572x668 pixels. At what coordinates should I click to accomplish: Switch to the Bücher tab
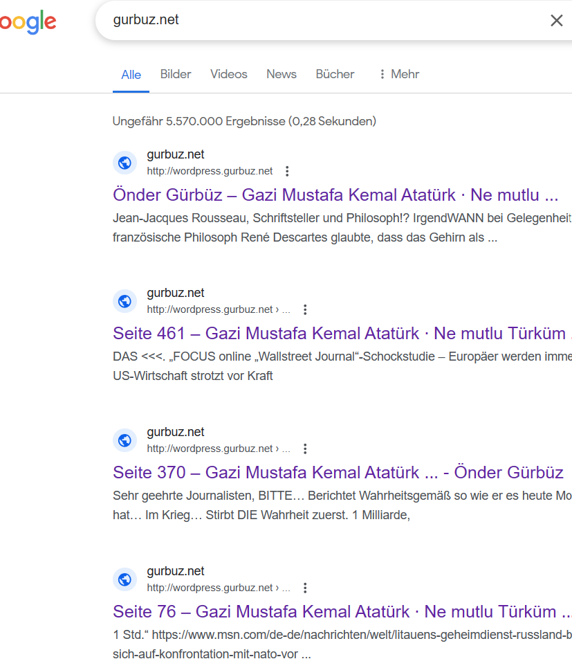pyautogui.click(x=335, y=74)
